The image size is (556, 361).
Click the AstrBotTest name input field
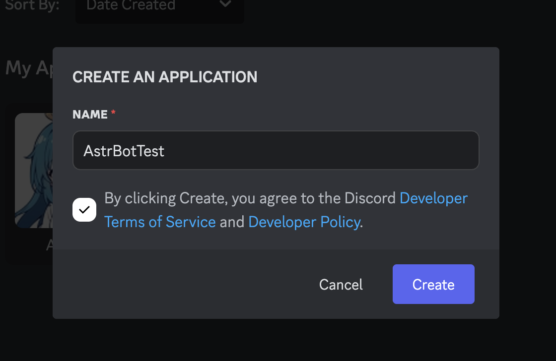276,150
